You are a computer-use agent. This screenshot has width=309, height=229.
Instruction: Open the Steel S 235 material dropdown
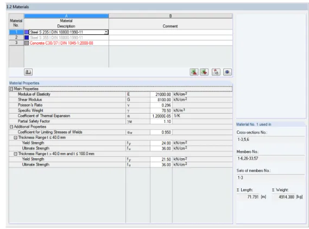tap(106, 32)
